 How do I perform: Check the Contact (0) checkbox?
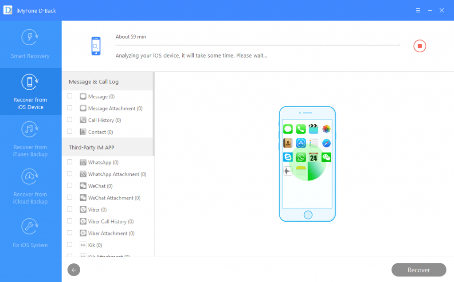[70, 131]
